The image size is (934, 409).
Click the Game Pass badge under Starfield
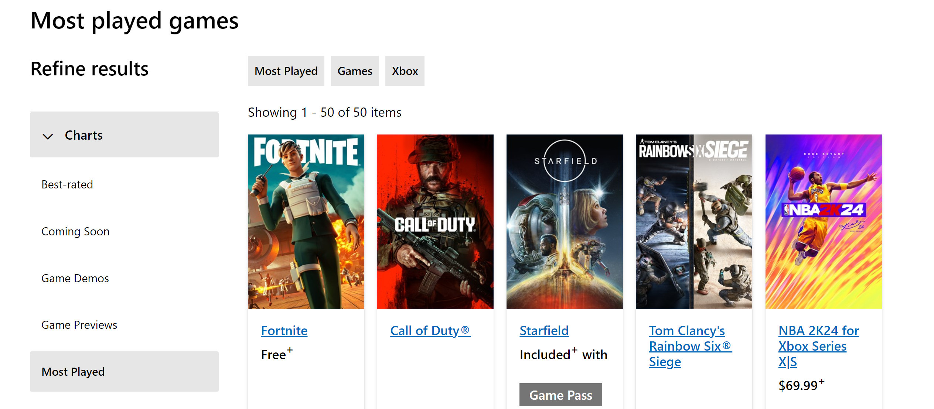click(x=560, y=395)
